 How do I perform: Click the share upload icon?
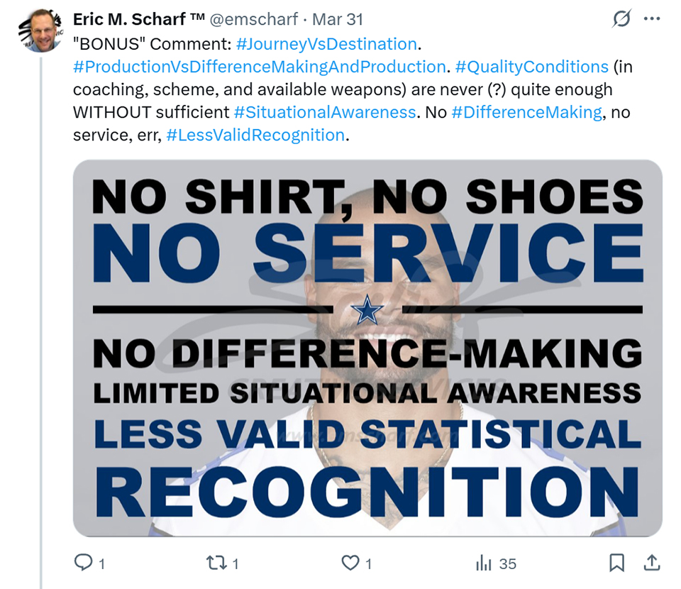651,563
